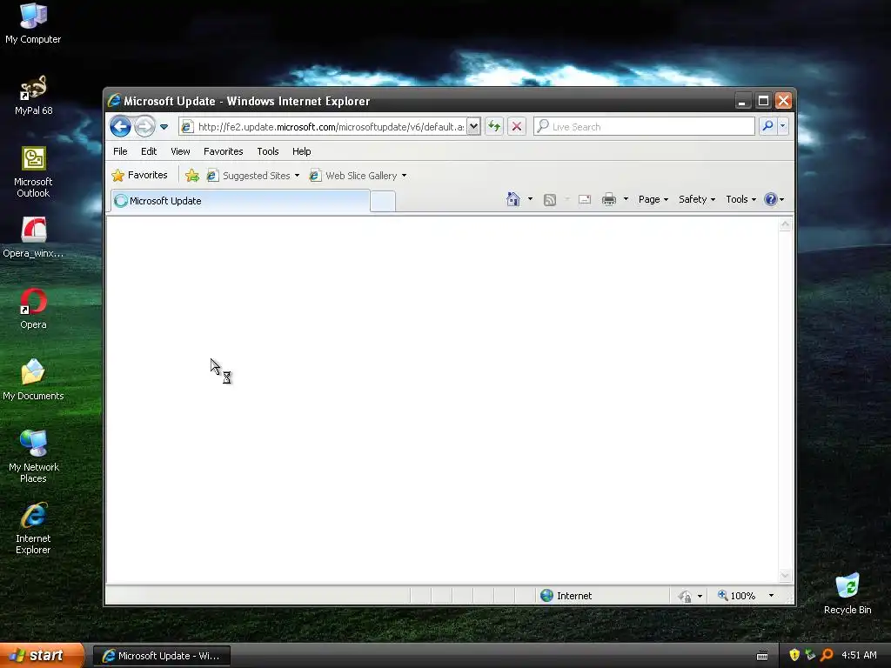Open the Windows Start menu
The height and width of the screenshot is (668, 891).
(x=41, y=655)
